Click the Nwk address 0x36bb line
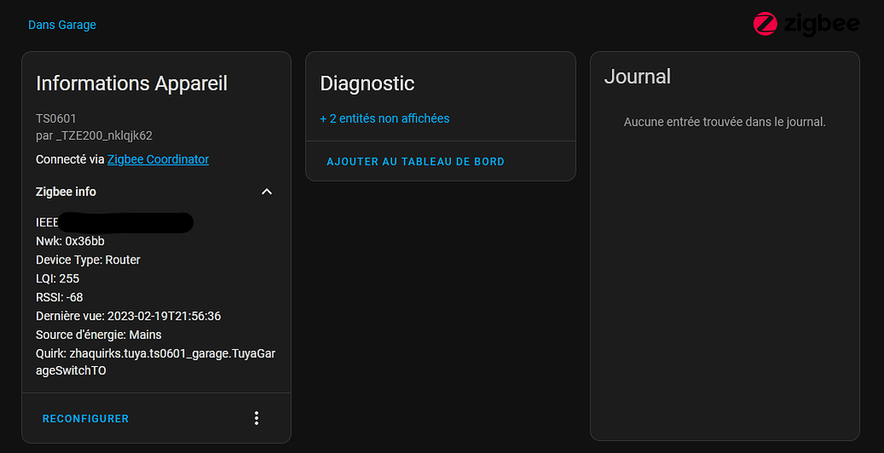This screenshot has width=884, height=453. click(70, 241)
